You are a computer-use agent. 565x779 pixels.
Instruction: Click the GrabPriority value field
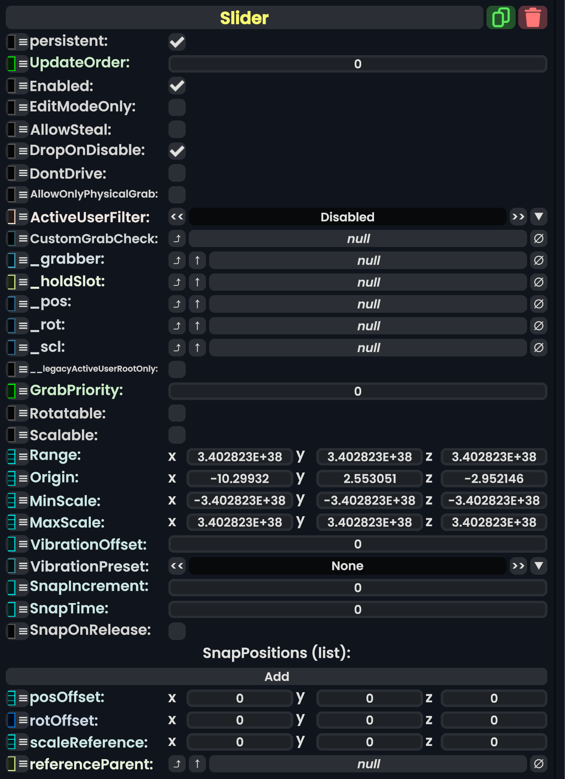[x=357, y=391]
